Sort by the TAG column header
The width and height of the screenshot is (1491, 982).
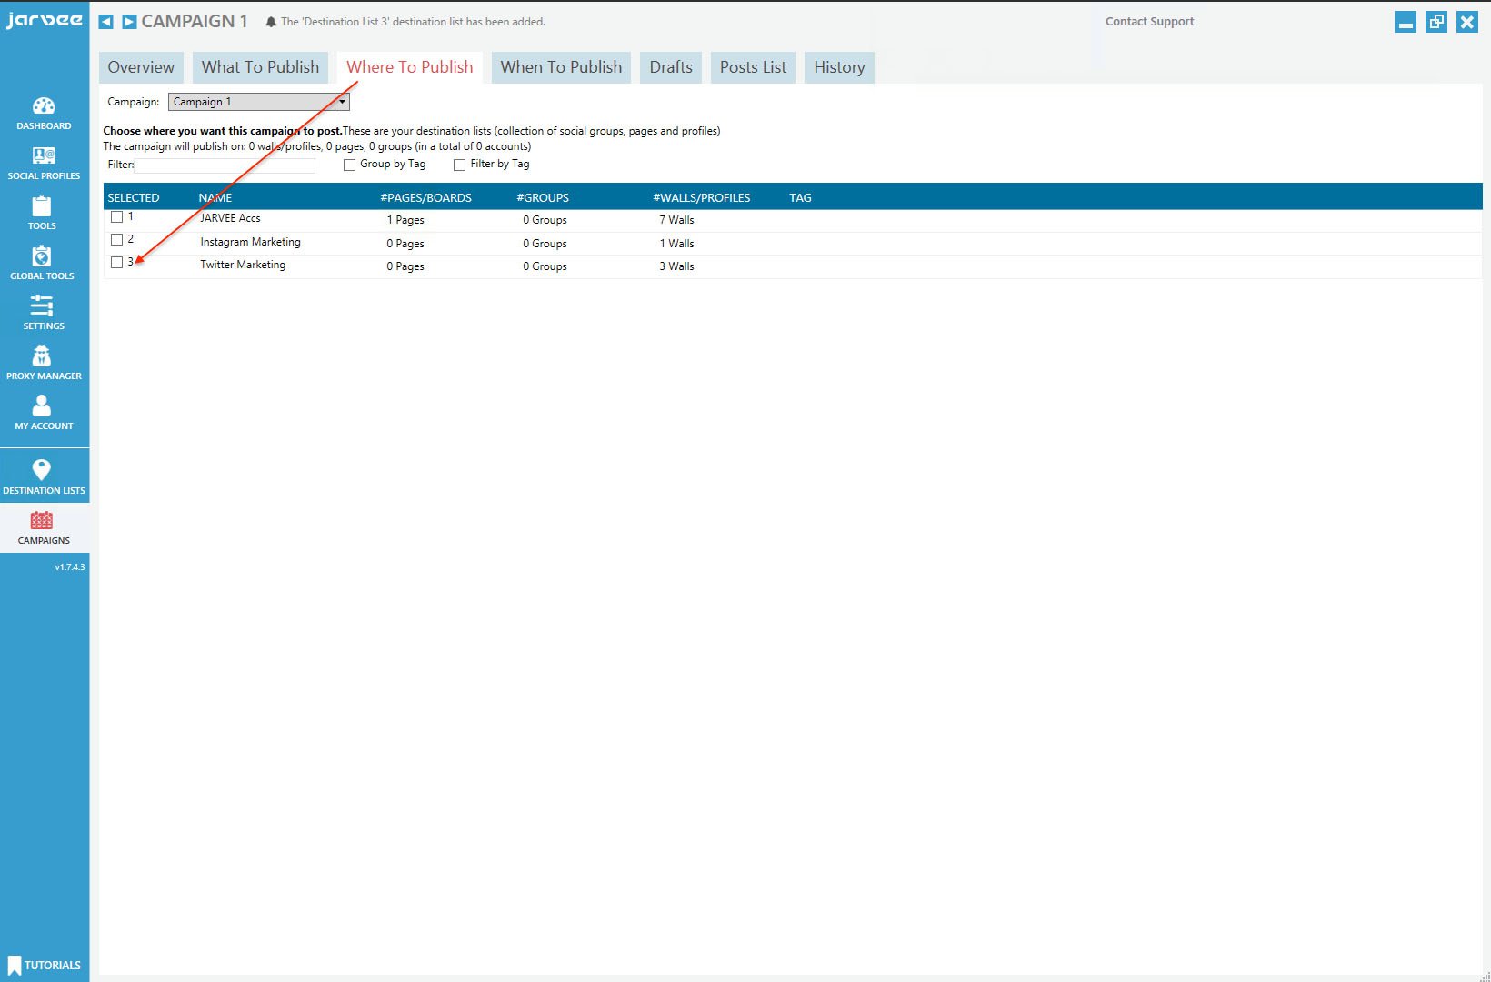800,197
